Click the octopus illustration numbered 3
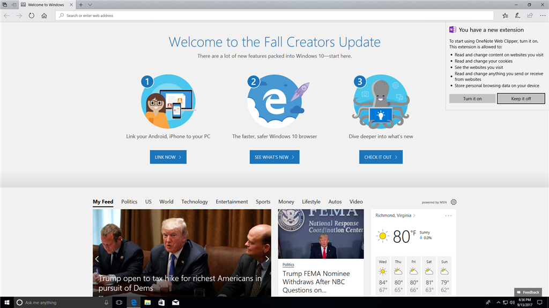Viewport: 549px width, 308px height. pos(381,101)
